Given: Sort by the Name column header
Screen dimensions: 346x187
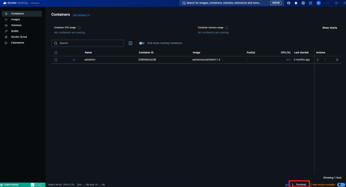Looking at the screenshot, I should 88,53.
